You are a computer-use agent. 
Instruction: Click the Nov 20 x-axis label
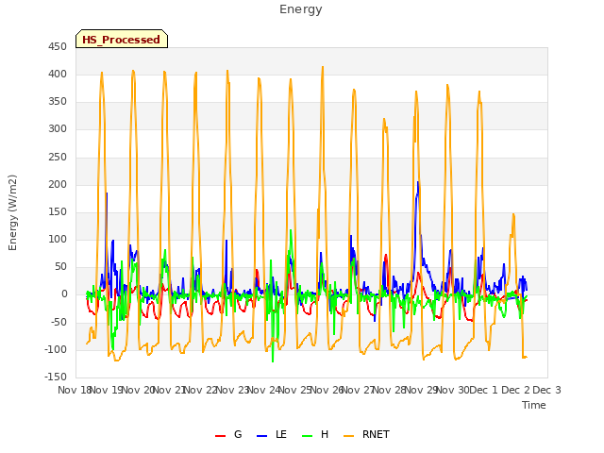(x=138, y=390)
